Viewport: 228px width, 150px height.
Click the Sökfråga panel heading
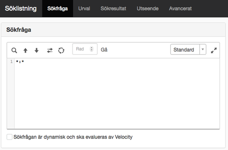tap(19, 30)
